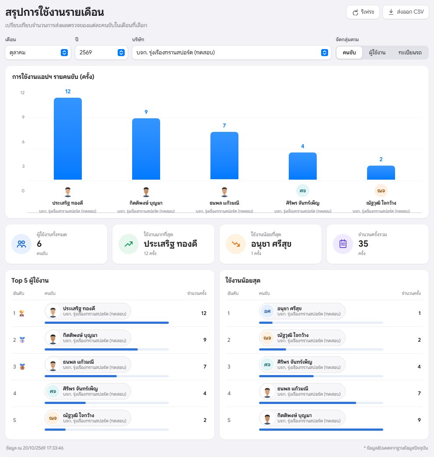Switch grouping to ทะเบียนรถ
Screen dimensions: 434x457
pos(410,53)
